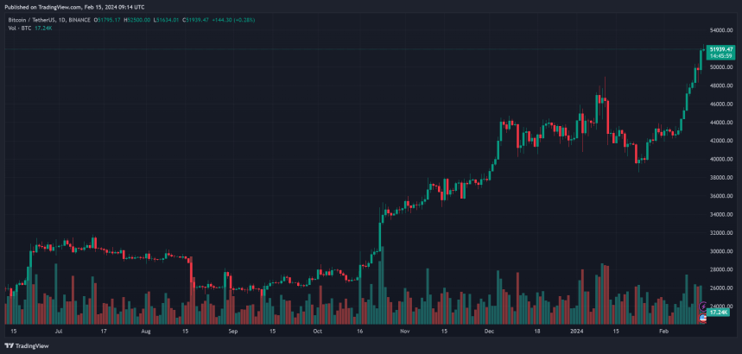Select the Jul marker on time axis

pyautogui.click(x=58, y=331)
